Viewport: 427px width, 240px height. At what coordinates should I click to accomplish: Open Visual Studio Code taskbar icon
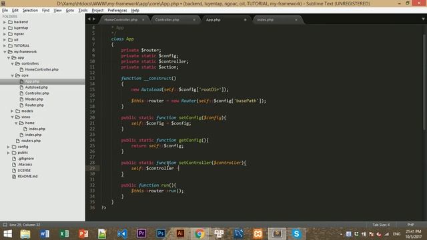click(x=122, y=234)
